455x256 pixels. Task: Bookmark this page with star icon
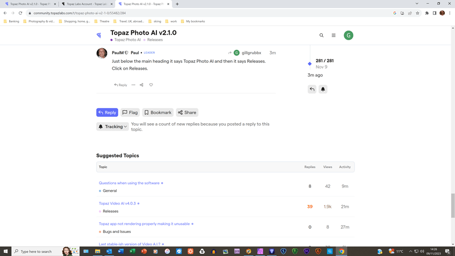418,13
